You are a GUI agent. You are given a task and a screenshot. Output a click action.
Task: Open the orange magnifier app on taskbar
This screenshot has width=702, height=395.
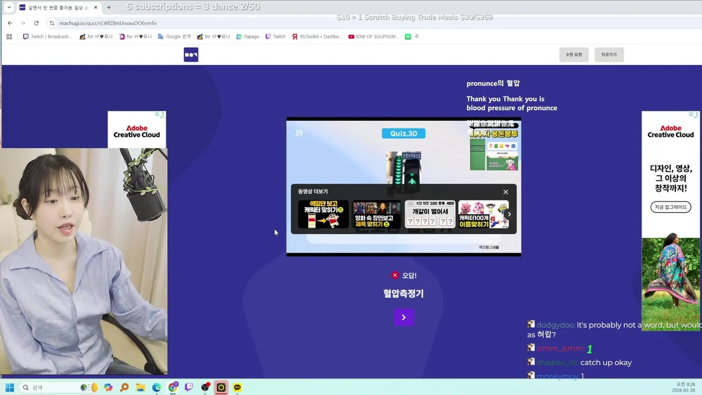click(124, 387)
